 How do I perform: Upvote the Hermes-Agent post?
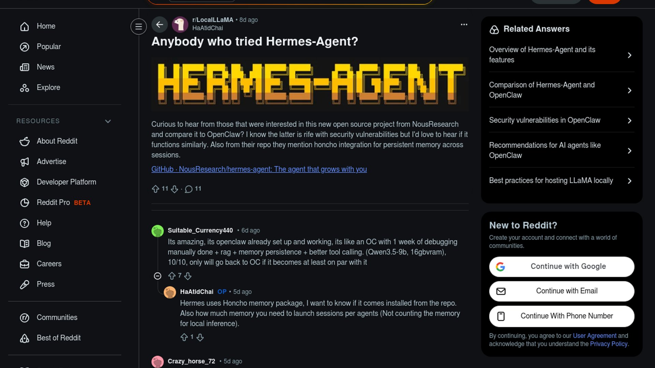coord(156,189)
